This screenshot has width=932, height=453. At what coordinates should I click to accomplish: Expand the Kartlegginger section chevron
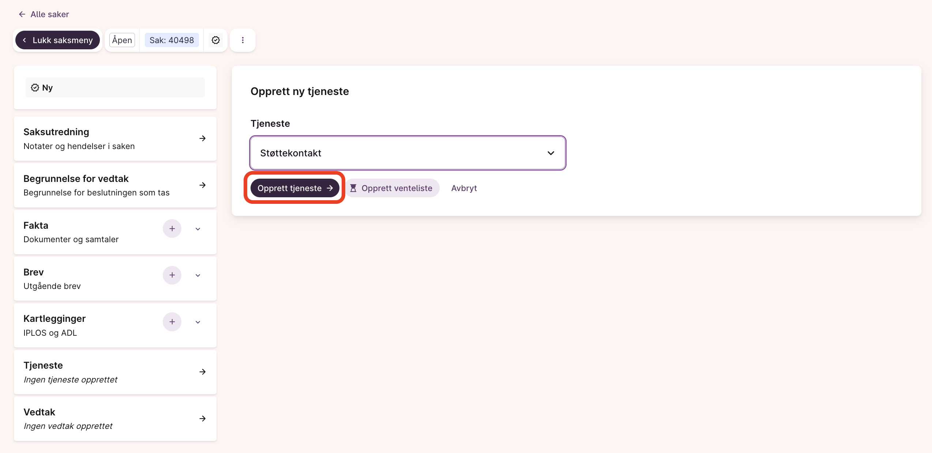click(x=198, y=322)
